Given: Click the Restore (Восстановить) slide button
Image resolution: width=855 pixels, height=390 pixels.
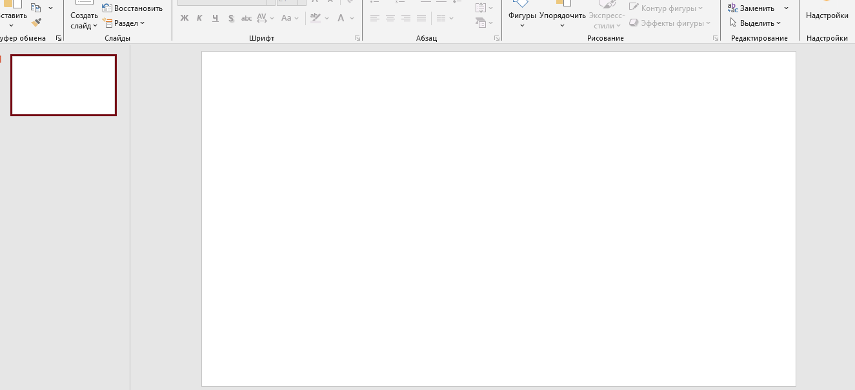Looking at the screenshot, I should click(x=132, y=8).
